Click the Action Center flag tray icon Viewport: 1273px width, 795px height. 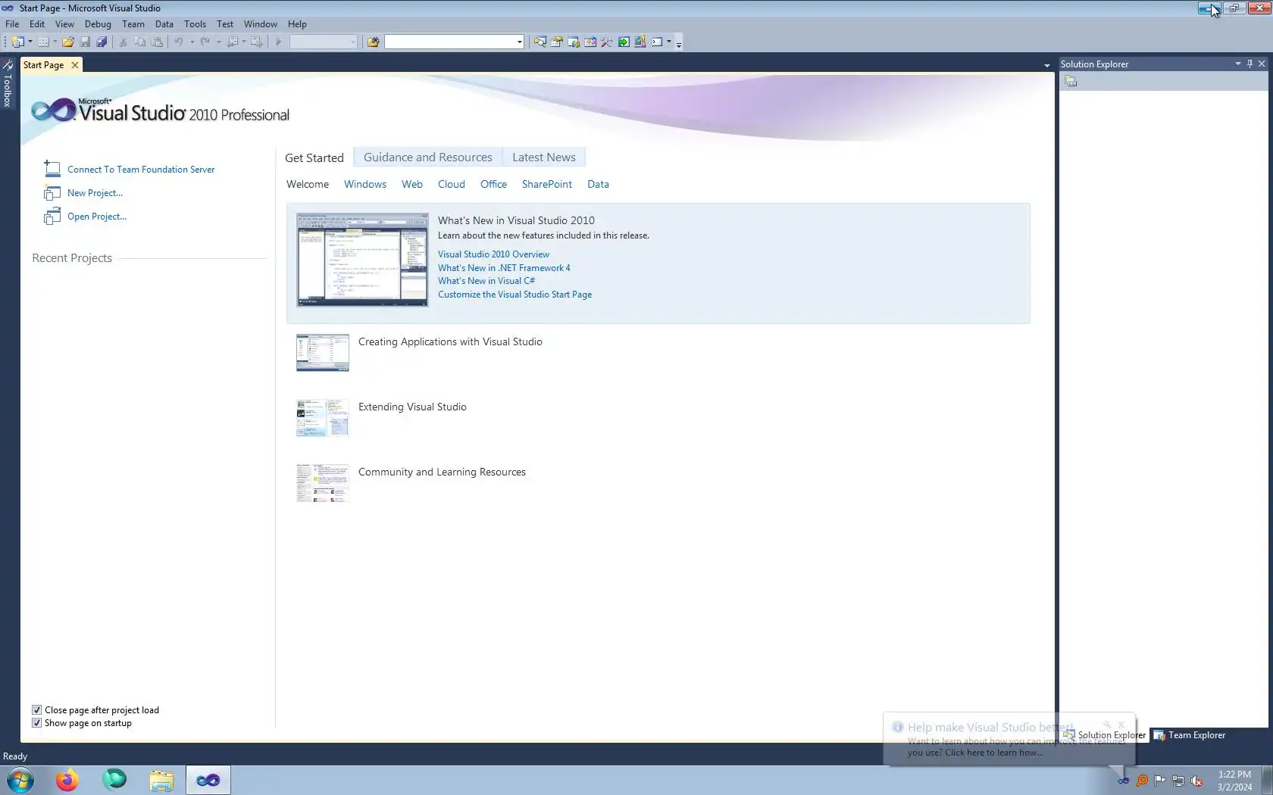(x=1160, y=781)
